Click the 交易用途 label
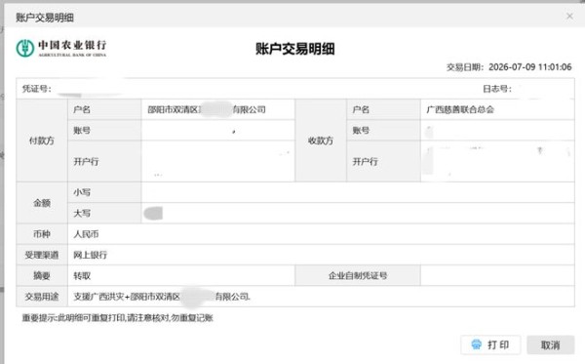 click(x=42, y=297)
